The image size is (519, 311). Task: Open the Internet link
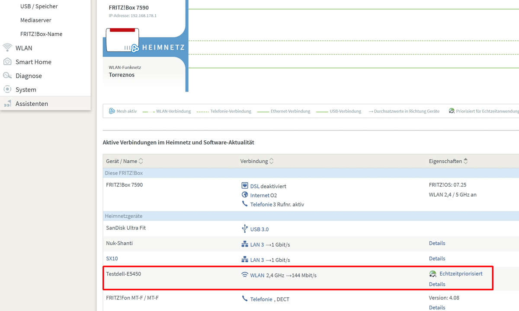point(260,195)
